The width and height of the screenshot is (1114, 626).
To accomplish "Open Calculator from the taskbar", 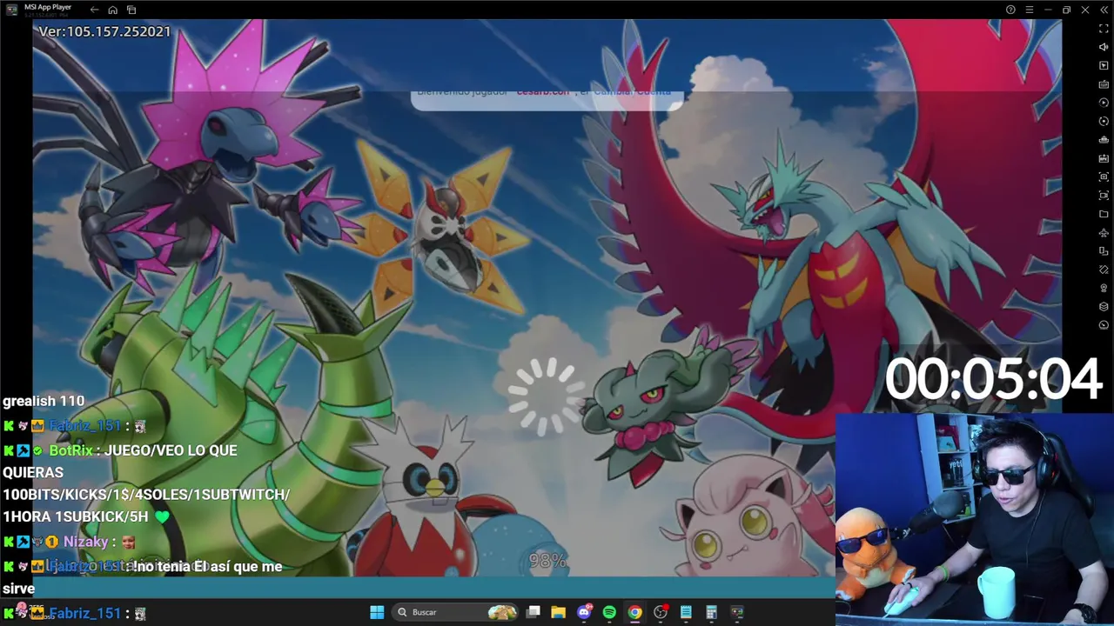I will [x=711, y=612].
